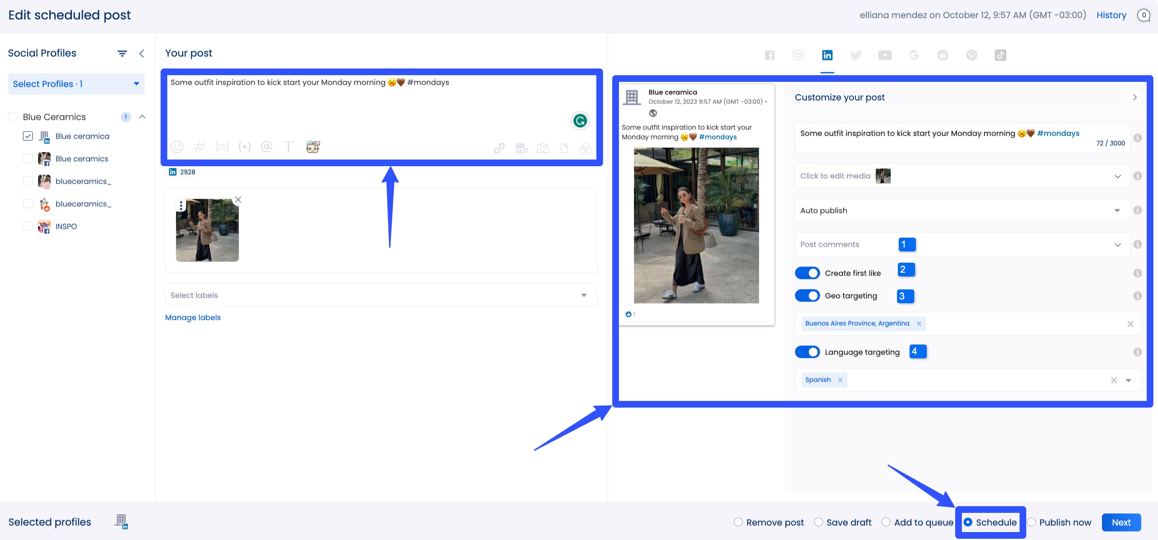Screen dimensions: 1158x540
Task: Enable the Blue ceramics Facebook profile checkbox
Action: point(28,158)
